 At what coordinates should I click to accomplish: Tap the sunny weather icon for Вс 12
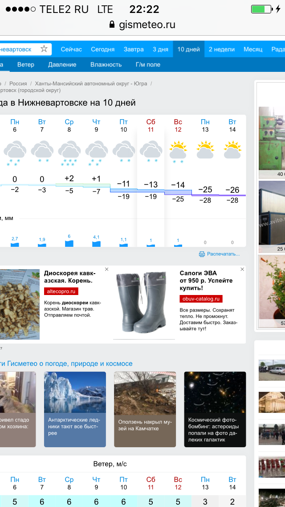pos(178,151)
